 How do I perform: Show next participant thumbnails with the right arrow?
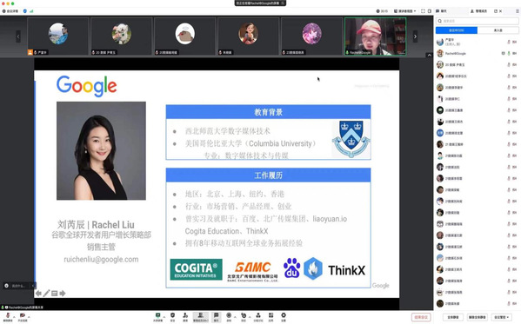(415, 36)
